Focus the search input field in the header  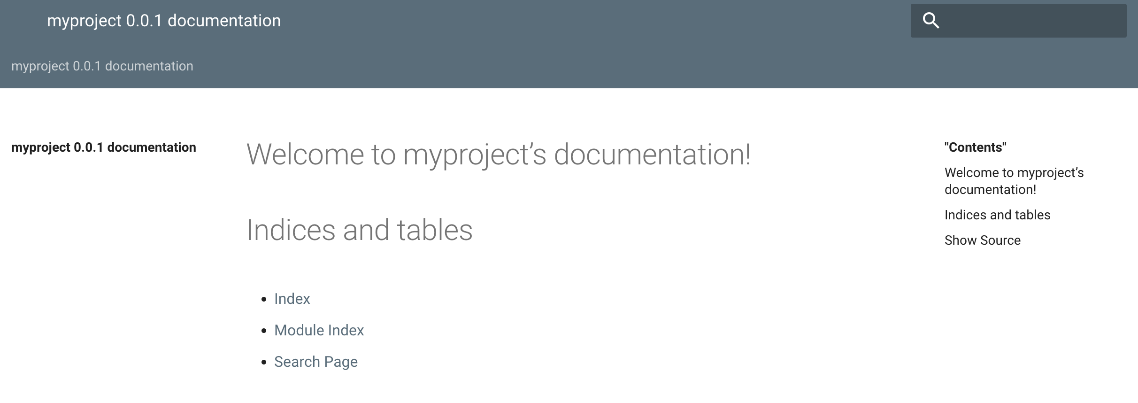coord(1033,21)
